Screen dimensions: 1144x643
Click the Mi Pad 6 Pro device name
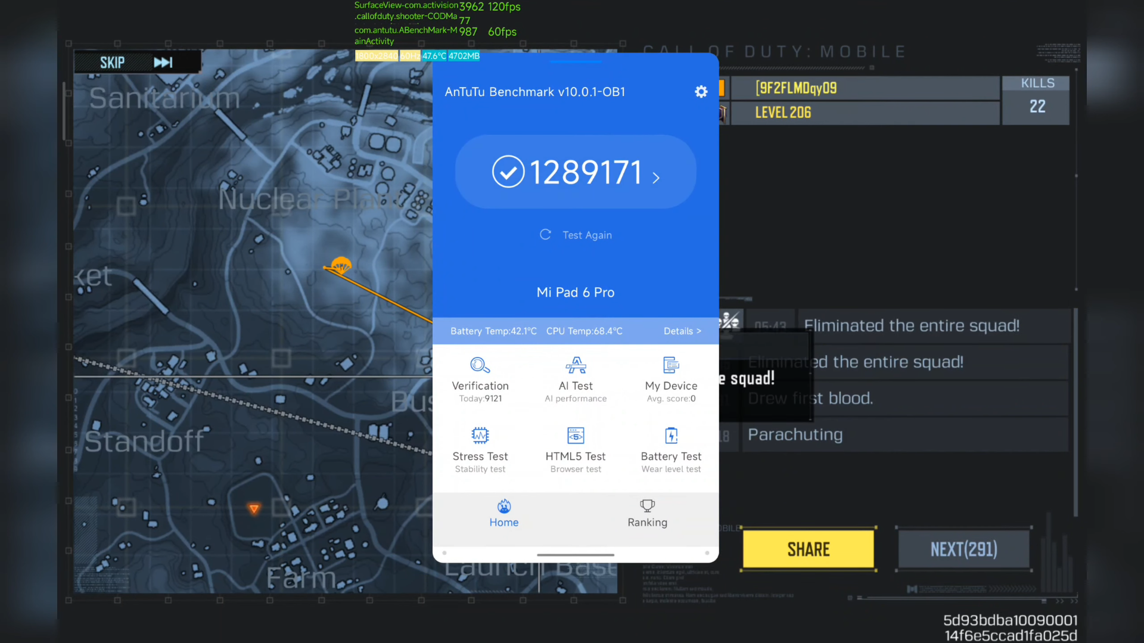point(575,292)
